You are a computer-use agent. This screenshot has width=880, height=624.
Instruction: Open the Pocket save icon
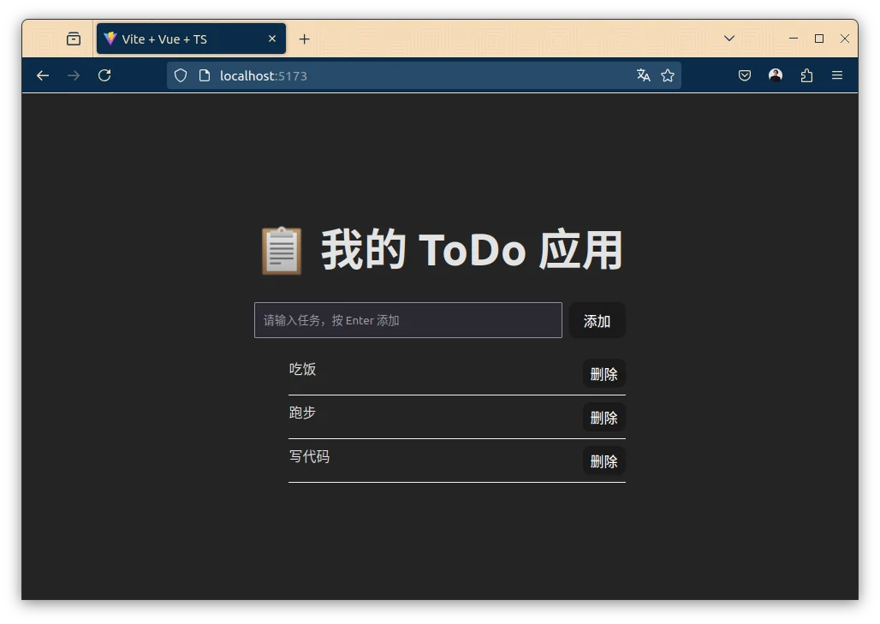pos(744,75)
